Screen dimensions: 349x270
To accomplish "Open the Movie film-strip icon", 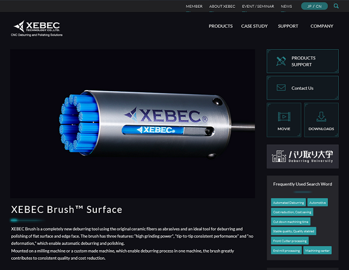I will [x=284, y=116].
